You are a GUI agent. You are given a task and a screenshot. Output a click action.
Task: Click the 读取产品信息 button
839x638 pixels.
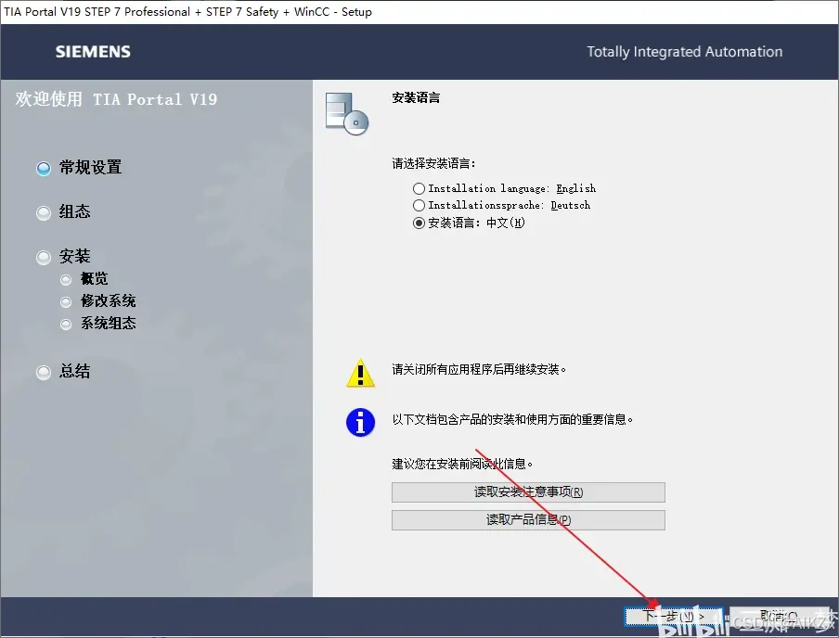528,520
